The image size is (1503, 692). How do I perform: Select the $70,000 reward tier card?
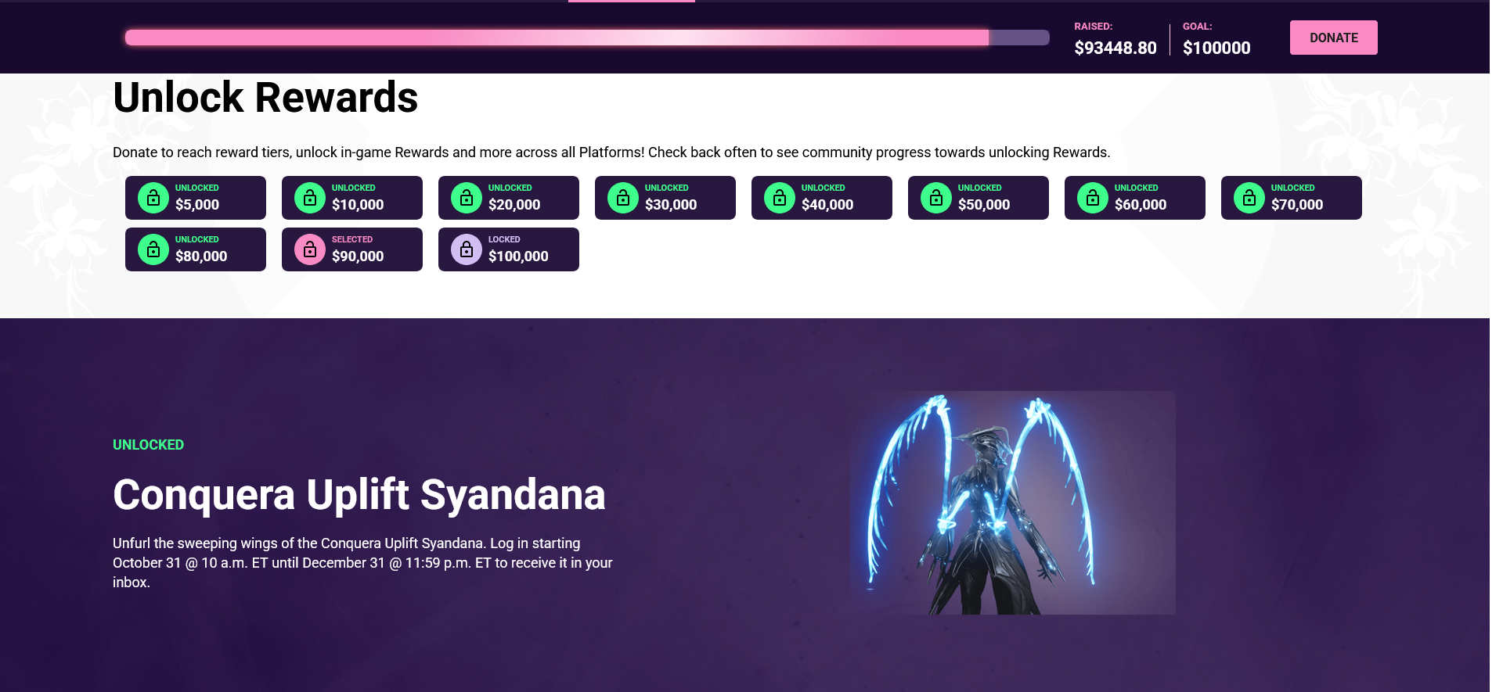click(x=1292, y=198)
